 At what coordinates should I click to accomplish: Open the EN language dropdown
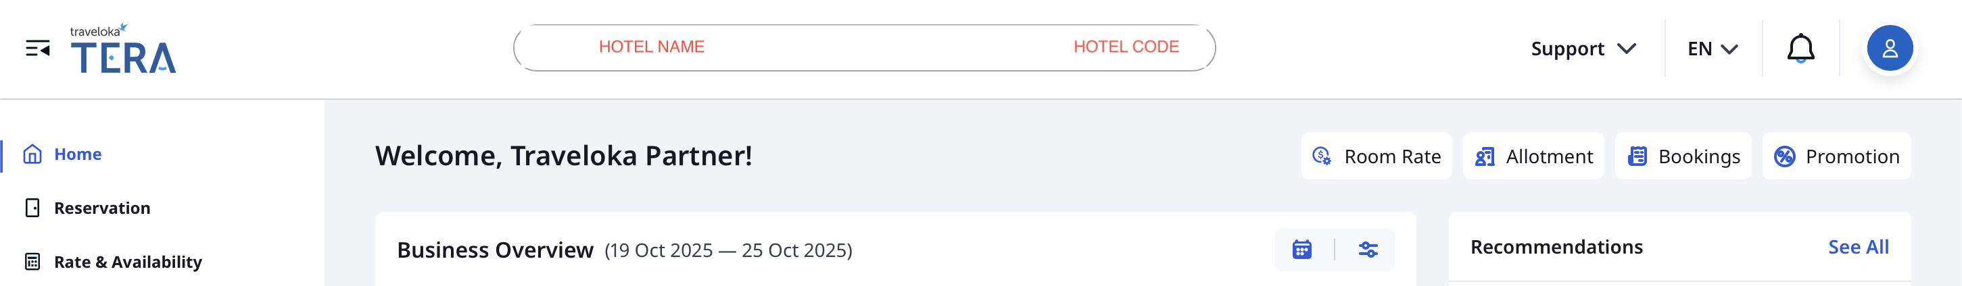coord(1712,49)
